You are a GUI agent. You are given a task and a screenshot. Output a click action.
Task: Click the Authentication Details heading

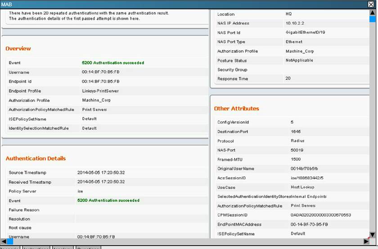point(36,158)
